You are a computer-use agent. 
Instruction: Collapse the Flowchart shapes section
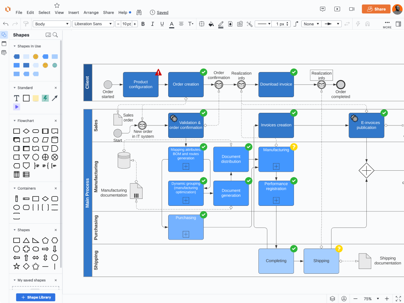click(x=15, y=121)
